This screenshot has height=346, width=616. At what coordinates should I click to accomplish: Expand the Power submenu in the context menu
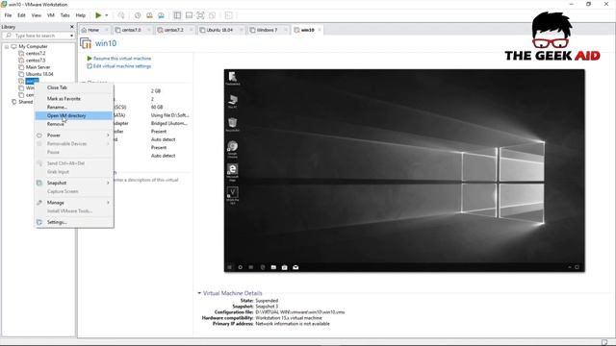click(x=74, y=136)
